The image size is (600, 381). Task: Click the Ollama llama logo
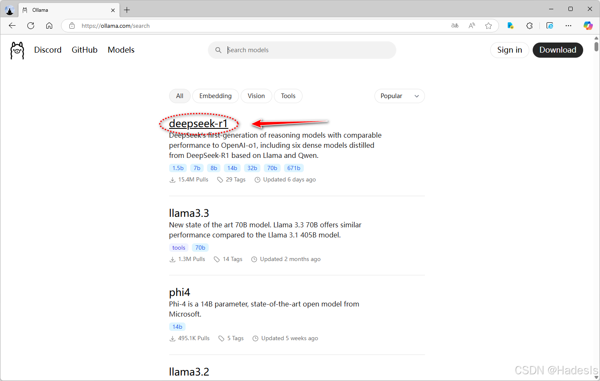click(17, 50)
